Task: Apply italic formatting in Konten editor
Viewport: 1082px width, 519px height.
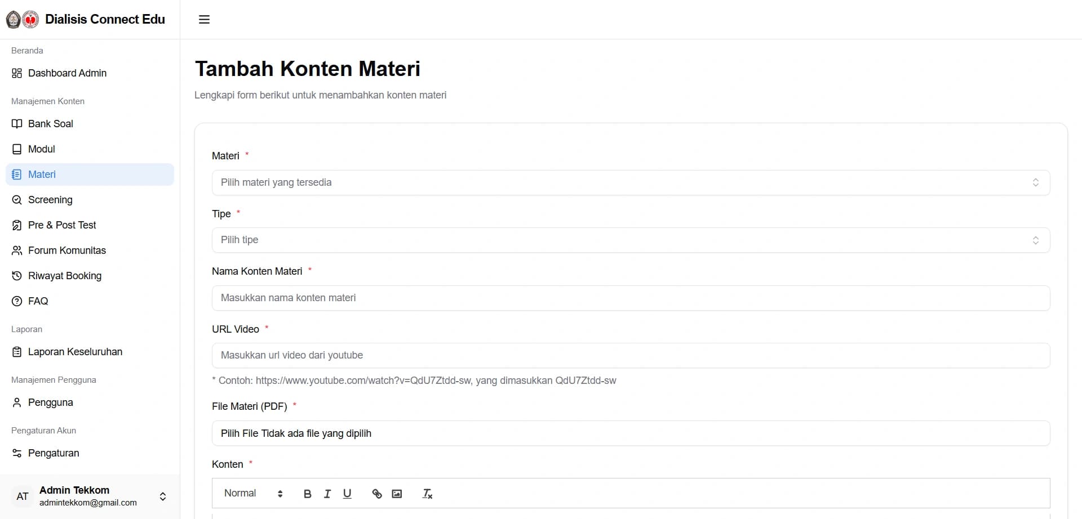Action: 327,494
